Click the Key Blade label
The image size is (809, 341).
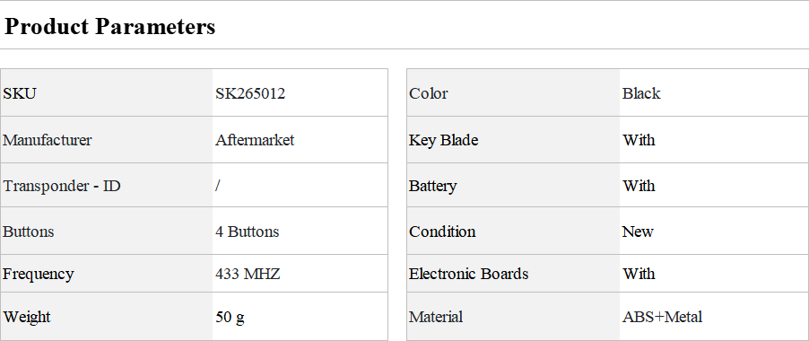coord(444,140)
